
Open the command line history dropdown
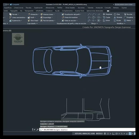point(43,130)
